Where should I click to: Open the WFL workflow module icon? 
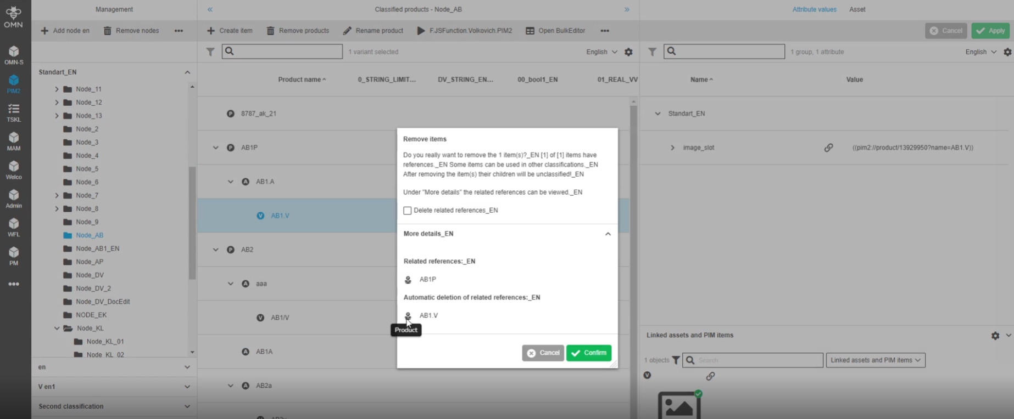tap(14, 227)
